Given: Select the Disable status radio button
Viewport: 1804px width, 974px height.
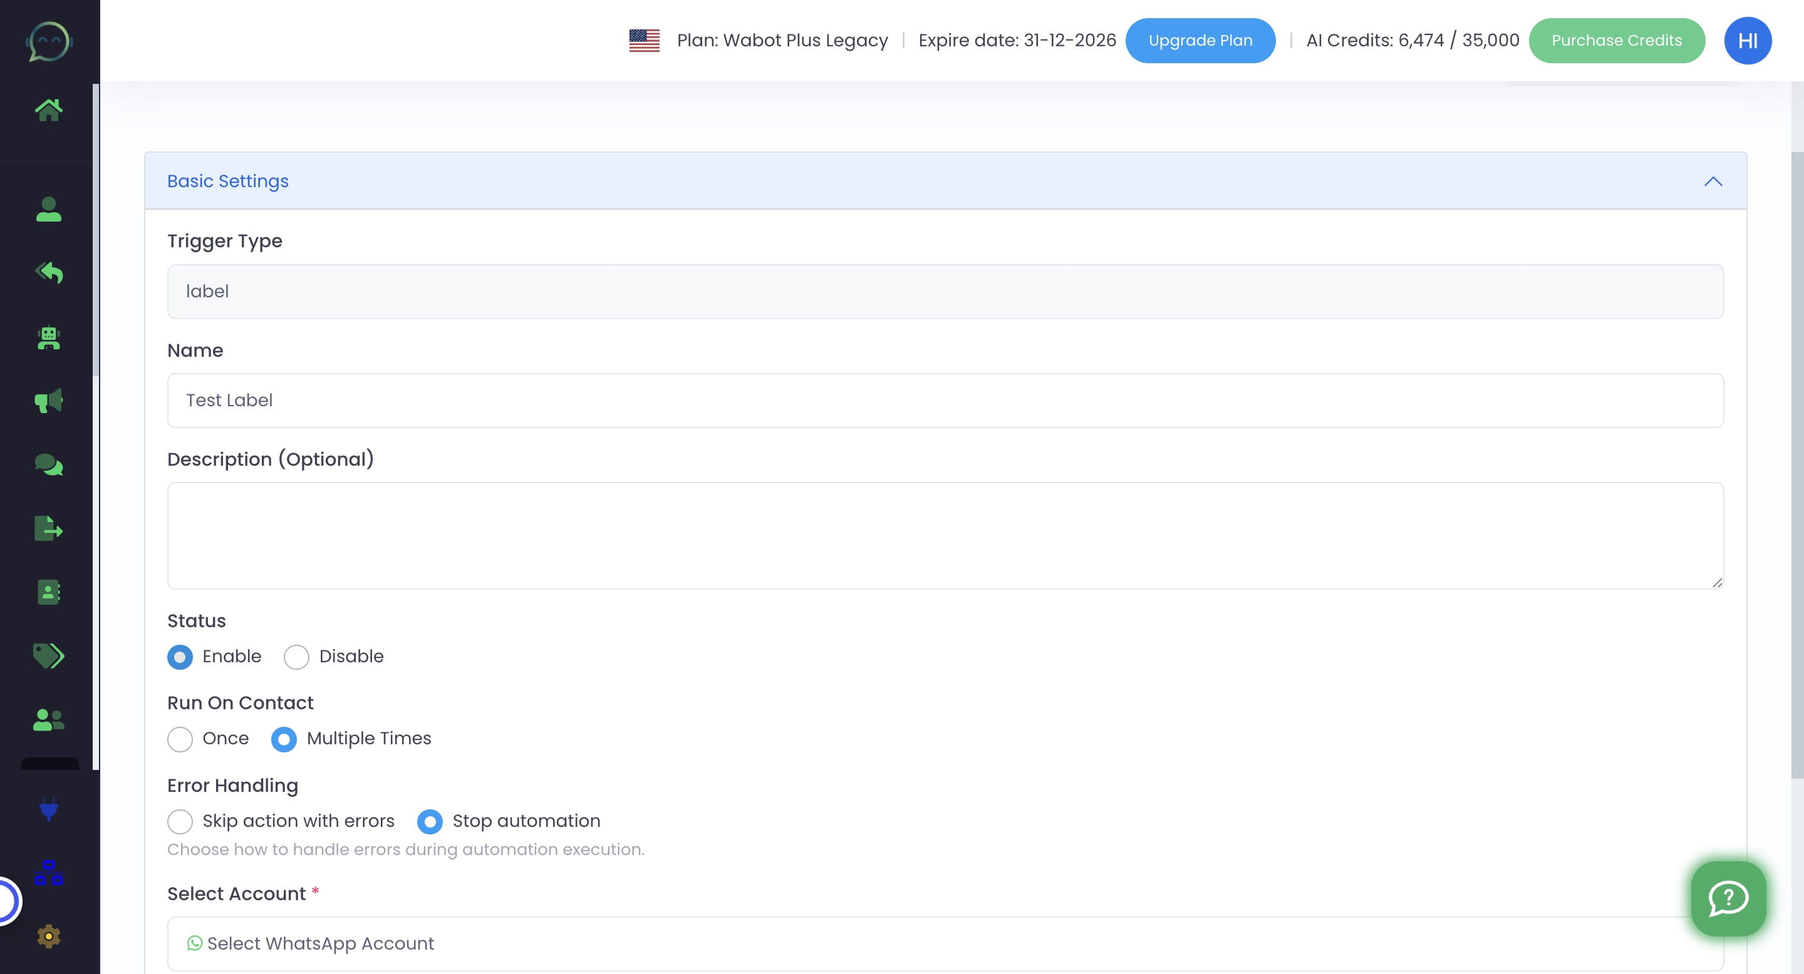Looking at the screenshot, I should tap(296, 657).
